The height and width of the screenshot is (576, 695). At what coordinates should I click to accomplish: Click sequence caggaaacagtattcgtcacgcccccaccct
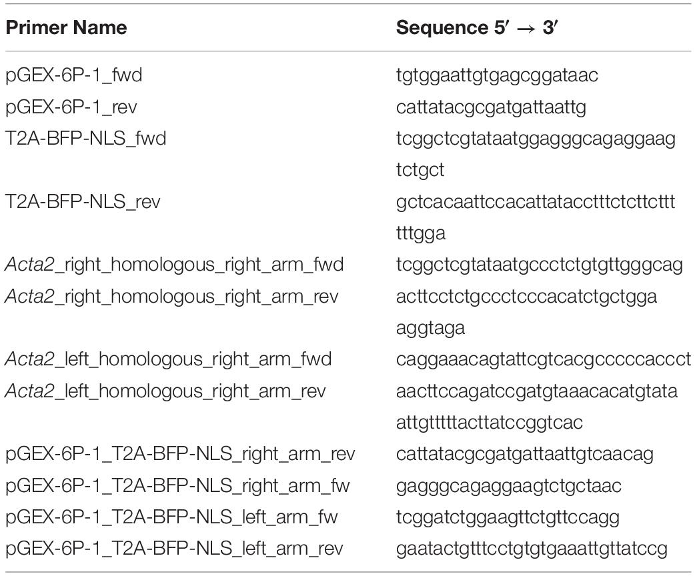[x=544, y=360]
